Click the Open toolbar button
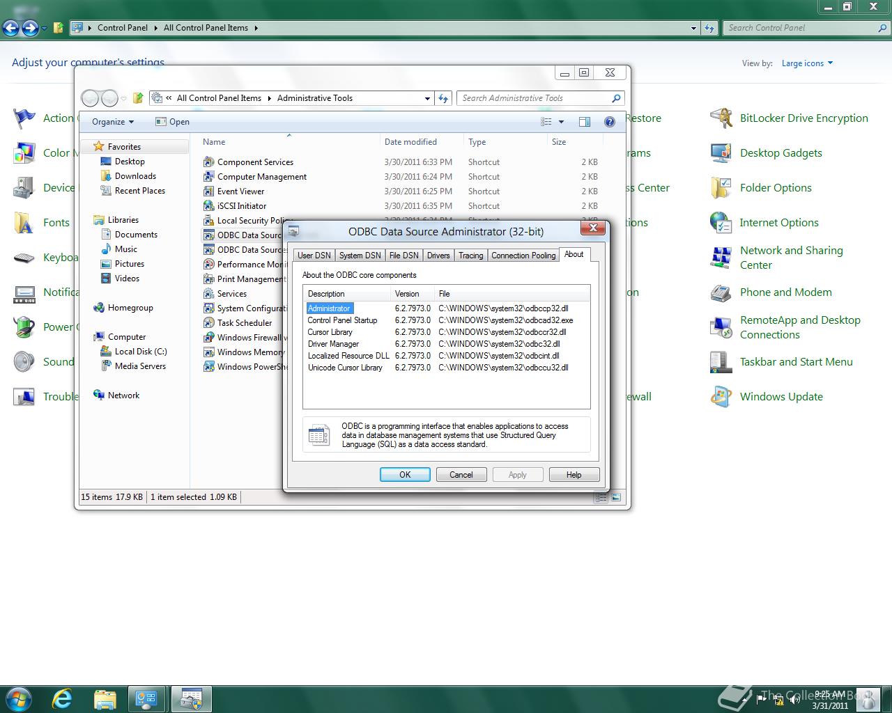 (x=172, y=122)
